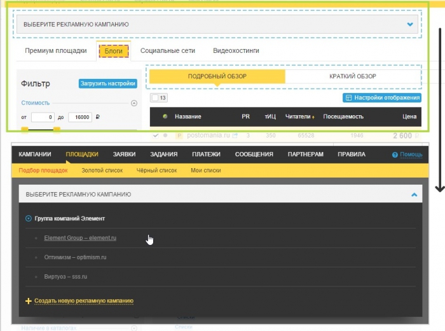The height and width of the screenshot is (331, 445).
Task: Click the plus icon for new campaign
Action: pyautogui.click(x=29, y=301)
